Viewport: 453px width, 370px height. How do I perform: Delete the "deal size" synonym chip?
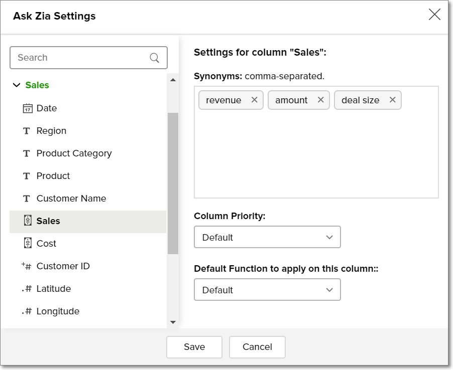click(x=392, y=100)
